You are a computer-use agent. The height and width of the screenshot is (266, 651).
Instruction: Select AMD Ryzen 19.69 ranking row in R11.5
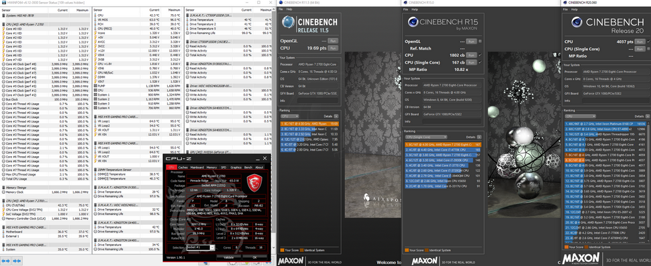pyautogui.click(x=309, y=123)
